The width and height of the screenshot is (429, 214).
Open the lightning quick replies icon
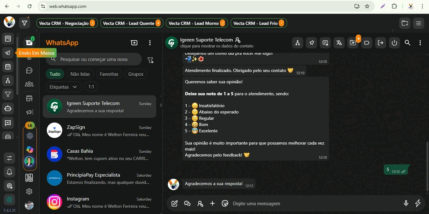pos(418,204)
